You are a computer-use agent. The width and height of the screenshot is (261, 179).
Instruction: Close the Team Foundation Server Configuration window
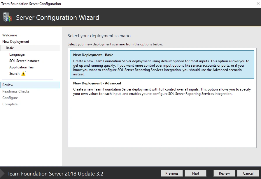[x=258, y=3]
